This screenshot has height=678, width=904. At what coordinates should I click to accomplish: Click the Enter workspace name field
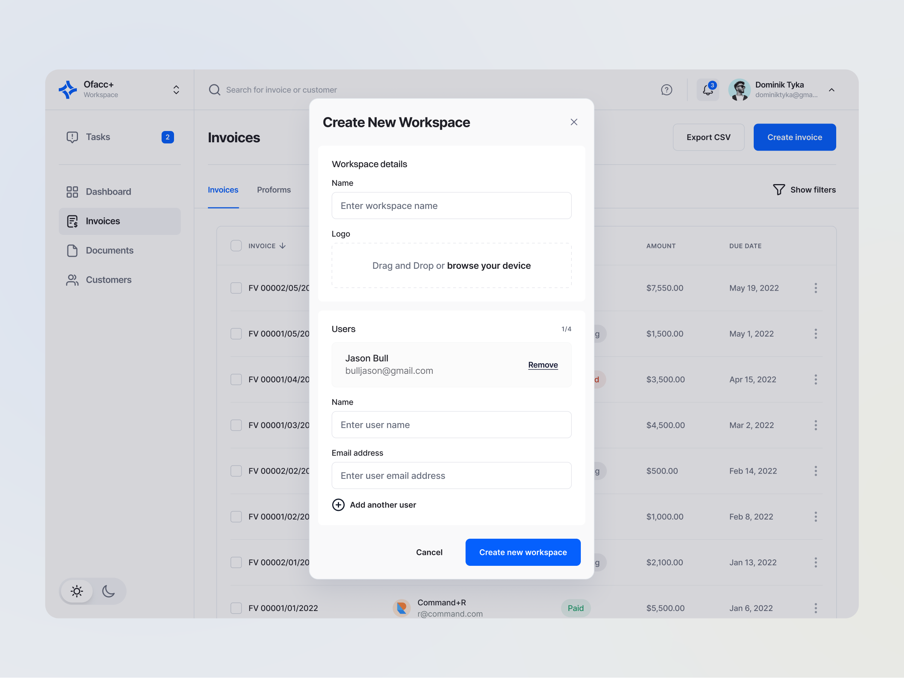click(x=451, y=206)
